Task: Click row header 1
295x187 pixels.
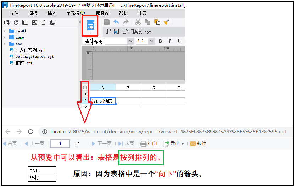Action: [x=85, y=94]
